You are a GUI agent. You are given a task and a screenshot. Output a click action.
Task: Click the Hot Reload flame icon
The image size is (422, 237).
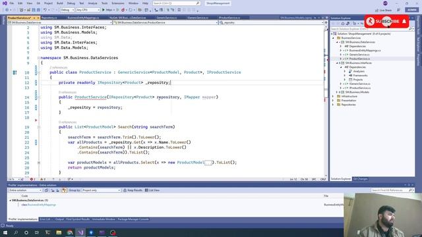[x=123, y=10]
